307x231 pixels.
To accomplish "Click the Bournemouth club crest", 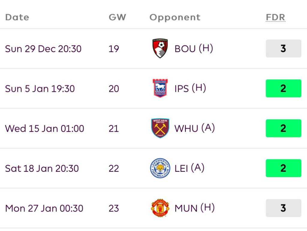I will pos(160,48).
